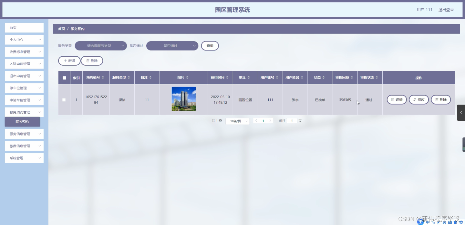The image size is (465, 225).
Task: Change page size via 10条/页 dropdown
Action: (x=237, y=121)
